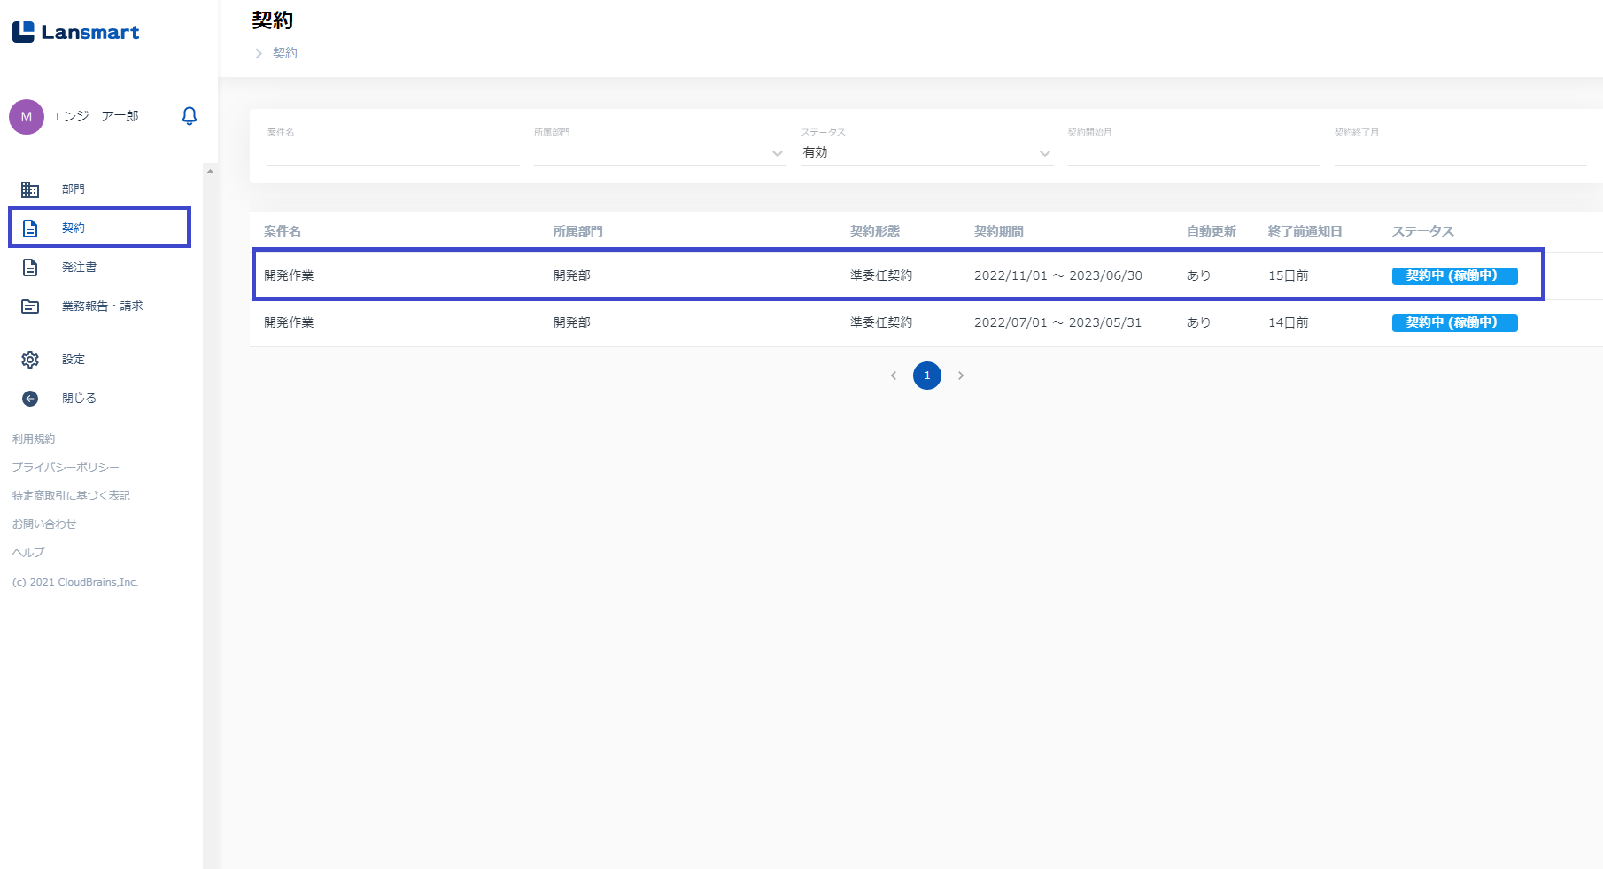1603x869 pixels.
Task: Open the ステータス dropdown showing 有効
Action: point(925,153)
